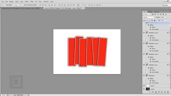Open the Normal blend mode dropdown
Viewport: 171px width, 96px height.
pyautogui.click(x=149, y=17)
